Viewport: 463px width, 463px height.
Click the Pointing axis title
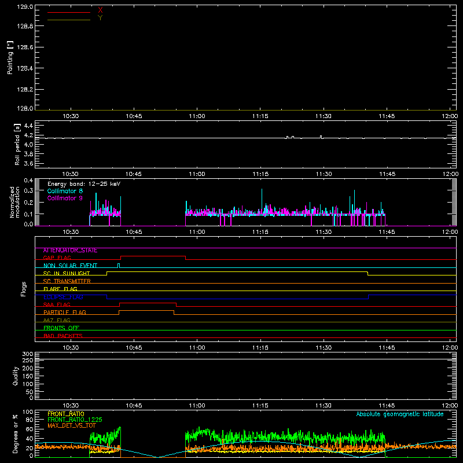coord(10,58)
